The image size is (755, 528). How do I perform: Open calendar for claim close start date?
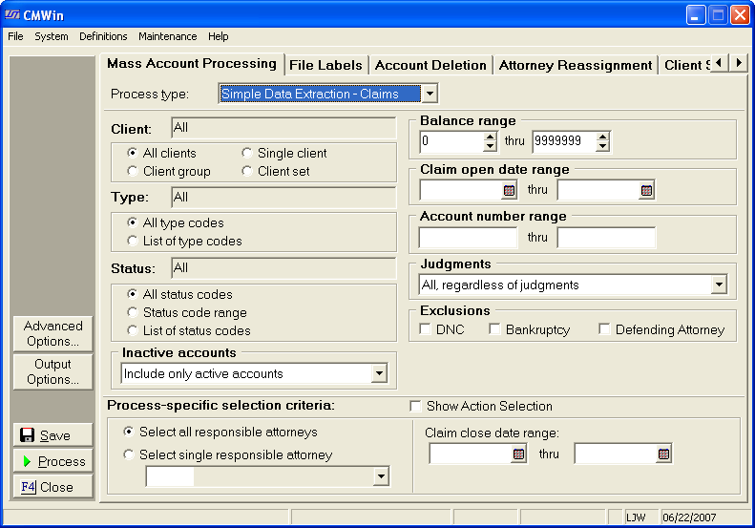(519, 454)
